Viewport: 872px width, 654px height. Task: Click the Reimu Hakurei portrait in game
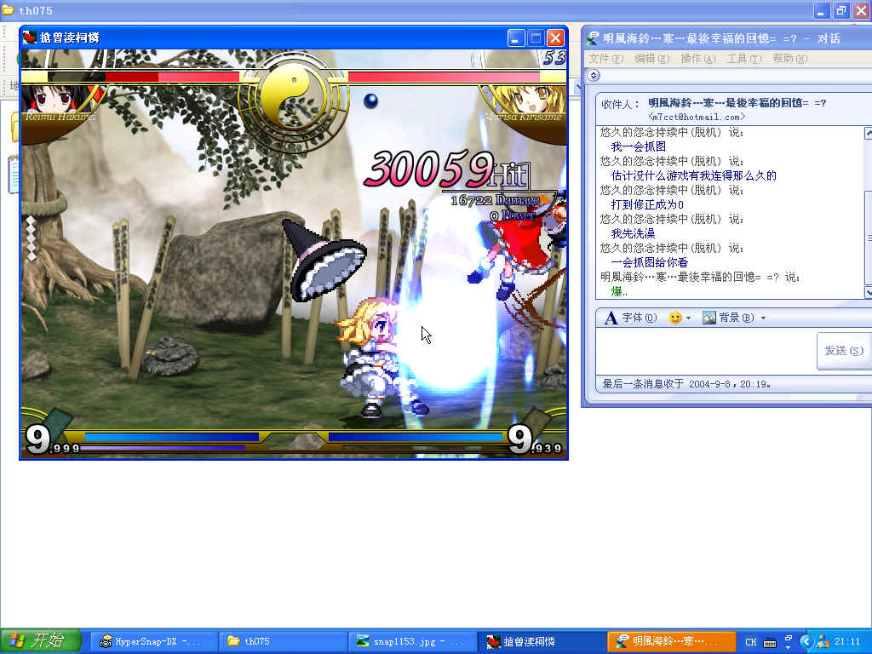[x=55, y=99]
